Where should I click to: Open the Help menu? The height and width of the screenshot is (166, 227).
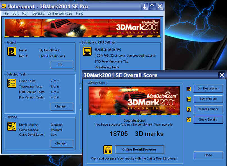point(80,13)
